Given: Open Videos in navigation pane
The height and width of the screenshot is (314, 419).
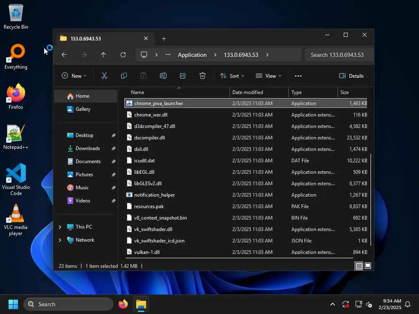Looking at the screenshot, I should tap(86, 201).
